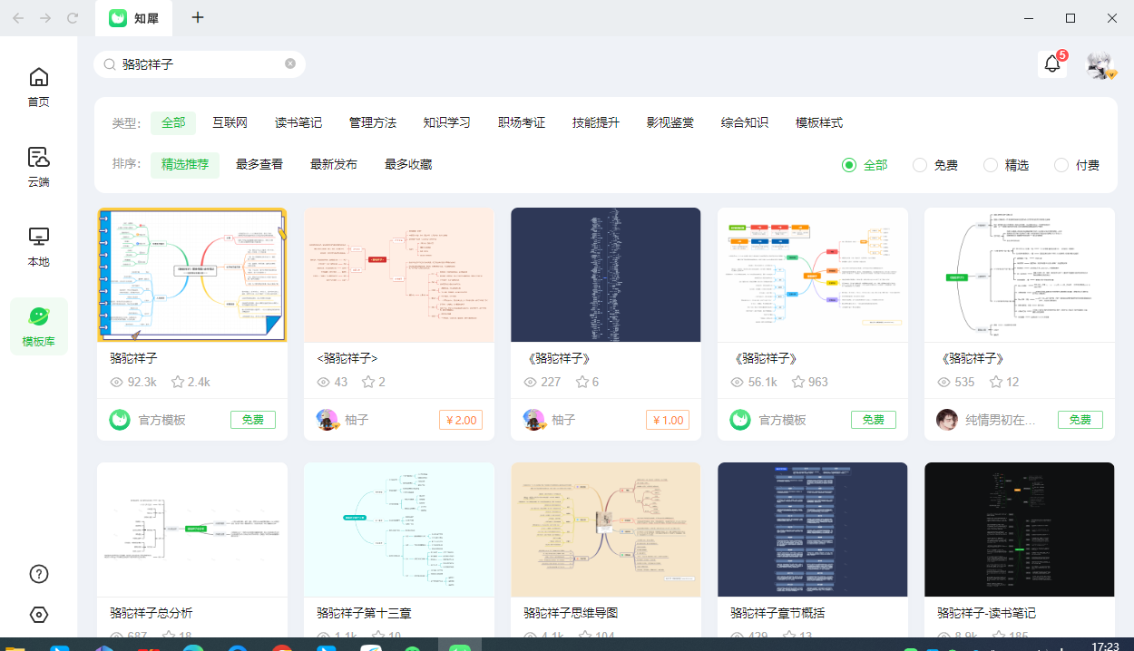Open the colorful 《骆驼祥子》 56.1k thumbnail
Image resolution: width=1134 pixels, height=651 pixels.
click(813, 275)
